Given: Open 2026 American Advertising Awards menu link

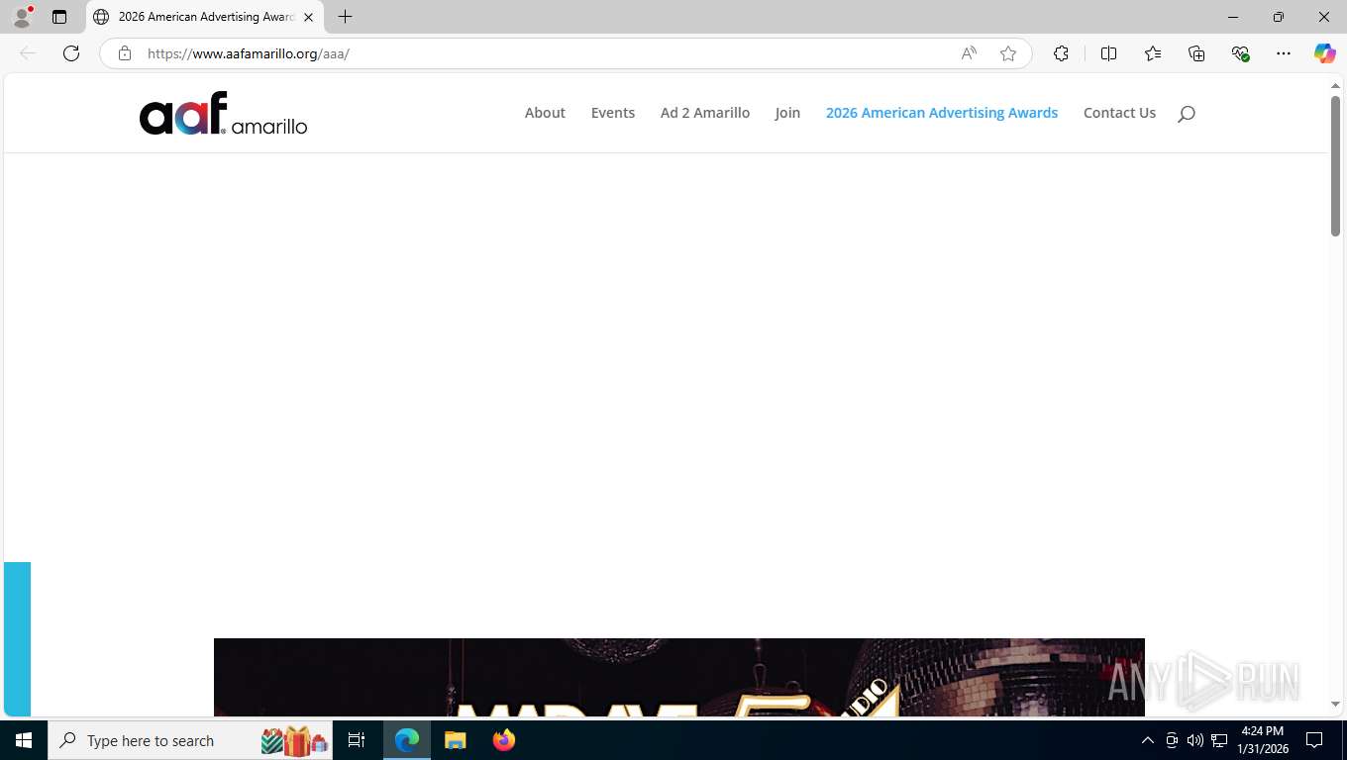Looking at the screenshot, I should click(942, 113).
